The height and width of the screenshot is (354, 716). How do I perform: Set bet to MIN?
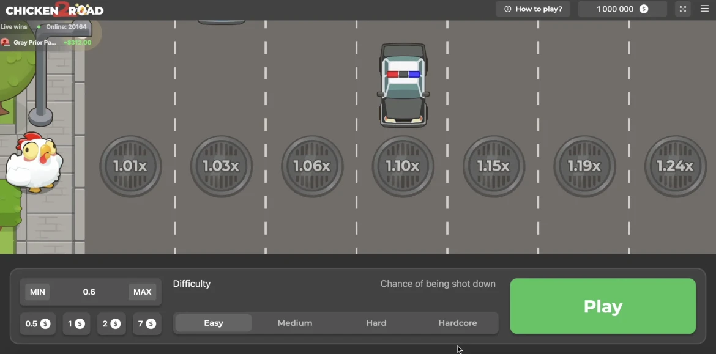coord(37,292)
